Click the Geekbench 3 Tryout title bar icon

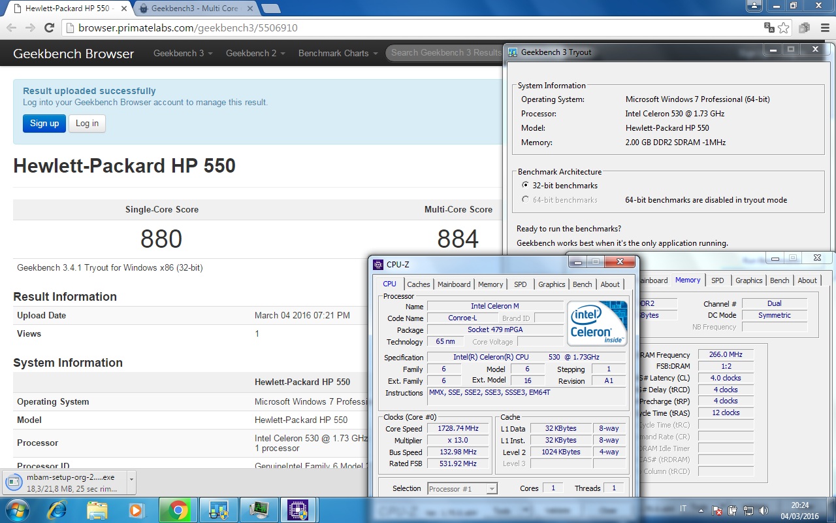coord(513,52)
